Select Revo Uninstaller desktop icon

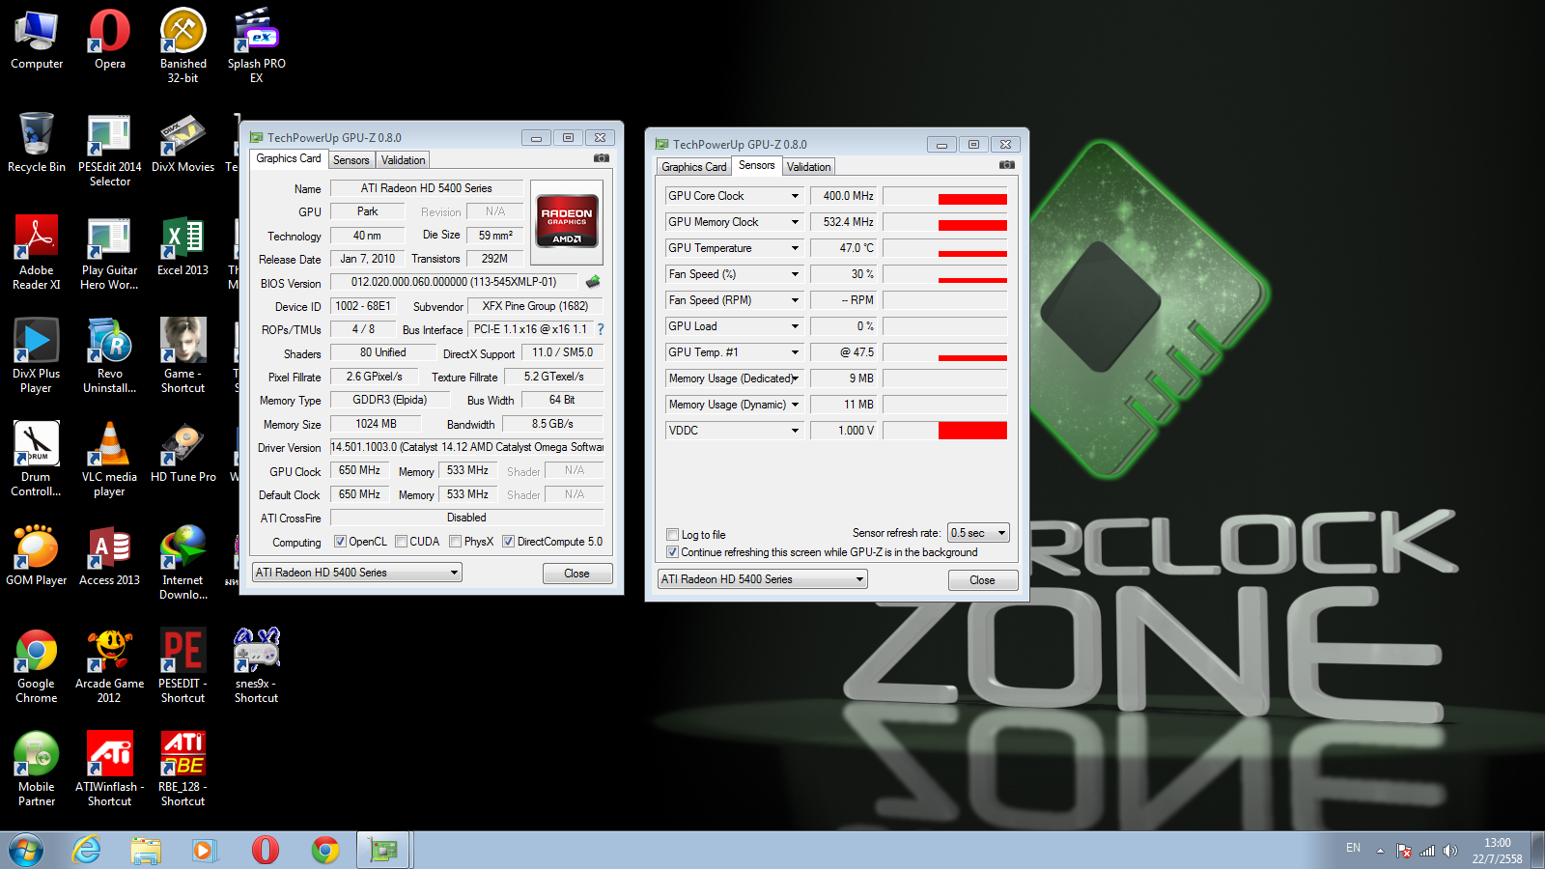tap(110, 356)
